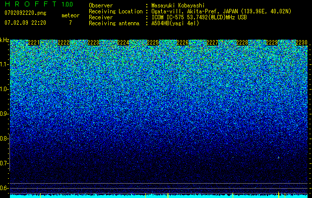Screen dimensions: 312x198
Task: Click the 1.1 frequency axis label
Action: [x=4, y=64]
